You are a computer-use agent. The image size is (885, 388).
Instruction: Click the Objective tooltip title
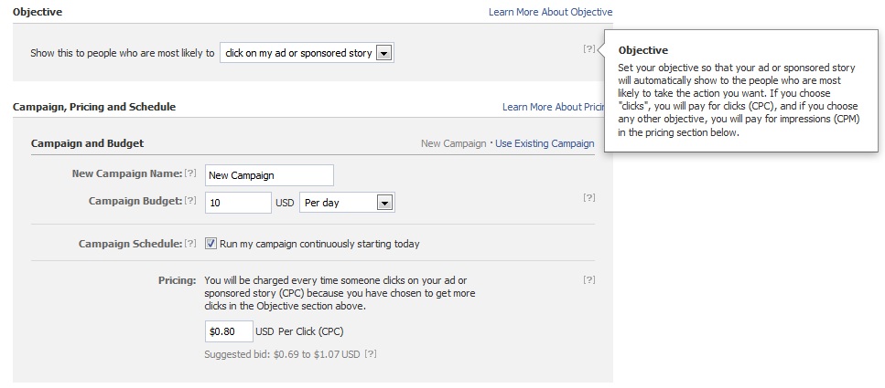pos(642,50)
